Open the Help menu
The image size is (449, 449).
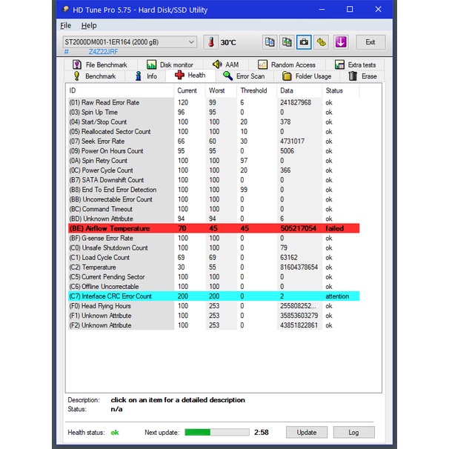point(89,25)
